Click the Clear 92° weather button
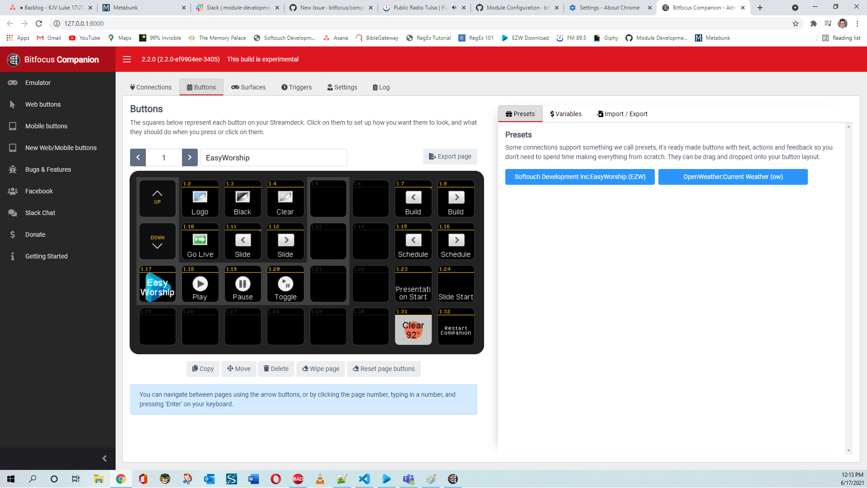The image size is (867, 488). (x=413, y=326)
